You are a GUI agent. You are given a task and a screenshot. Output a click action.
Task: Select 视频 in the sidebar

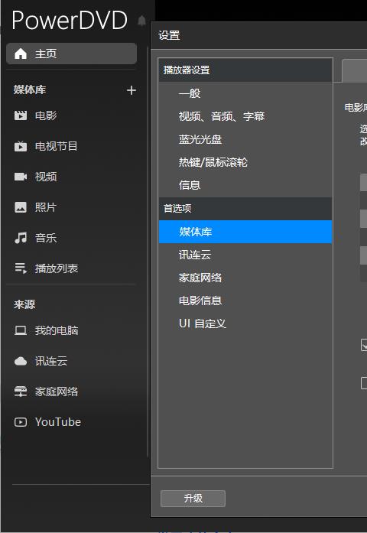point(46,177)
